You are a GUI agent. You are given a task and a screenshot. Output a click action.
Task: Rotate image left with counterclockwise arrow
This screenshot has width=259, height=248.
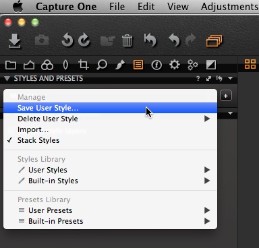(67, 40)
